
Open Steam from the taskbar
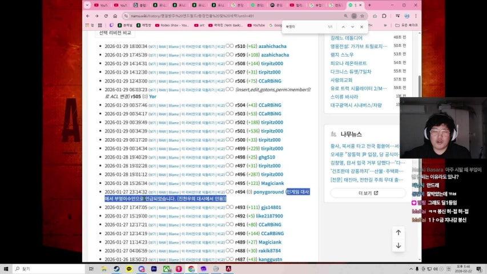(116, 268)
